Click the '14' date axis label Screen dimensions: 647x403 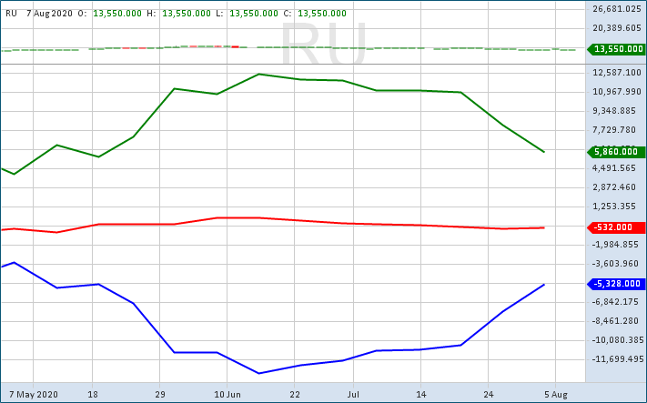click(421, 395)
